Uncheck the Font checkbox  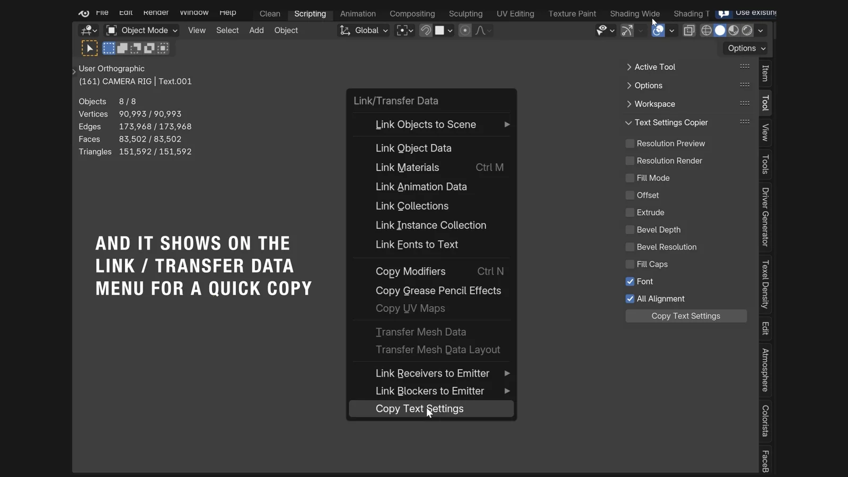(630, 281)
